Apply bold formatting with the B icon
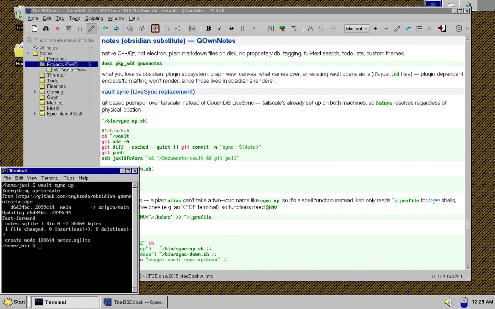Screen dimensions: 495x309 click(209, 29)
